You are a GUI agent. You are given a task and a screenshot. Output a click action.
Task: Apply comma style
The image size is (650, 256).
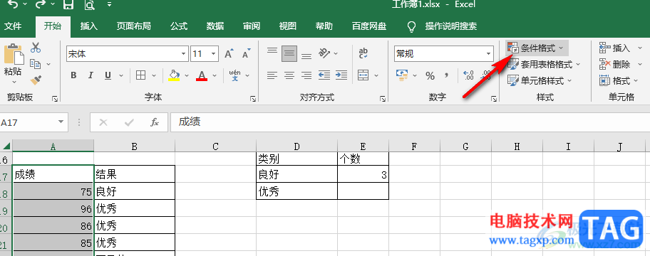[x=447, y=75]
